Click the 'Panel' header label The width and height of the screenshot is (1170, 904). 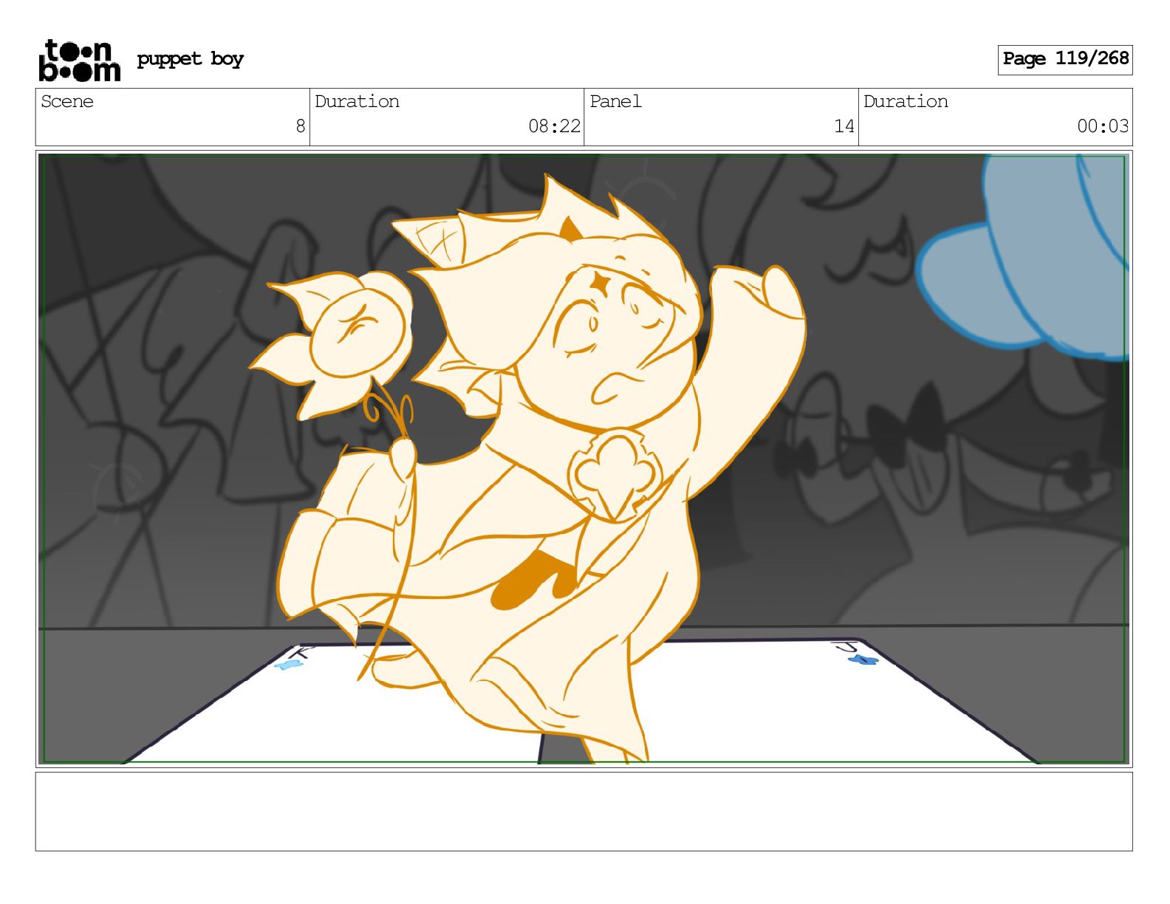[615, 101]
